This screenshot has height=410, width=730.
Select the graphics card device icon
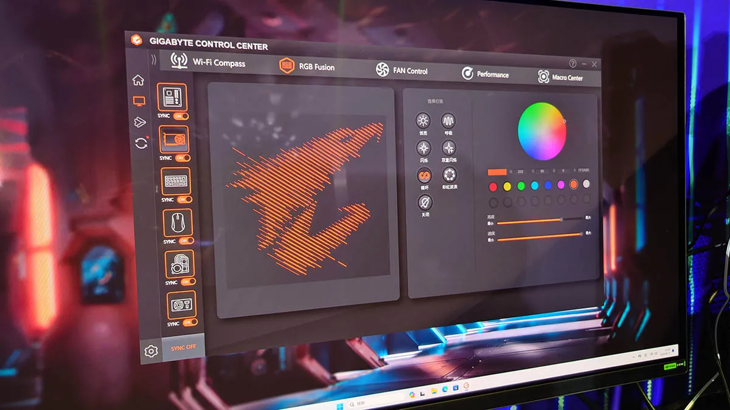[174, 139]
